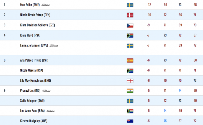Screen dimensions: 203x125
Task: Click the Australia flag in Kirsten Rudgeley's row
Action: click(x=130, y=121)
